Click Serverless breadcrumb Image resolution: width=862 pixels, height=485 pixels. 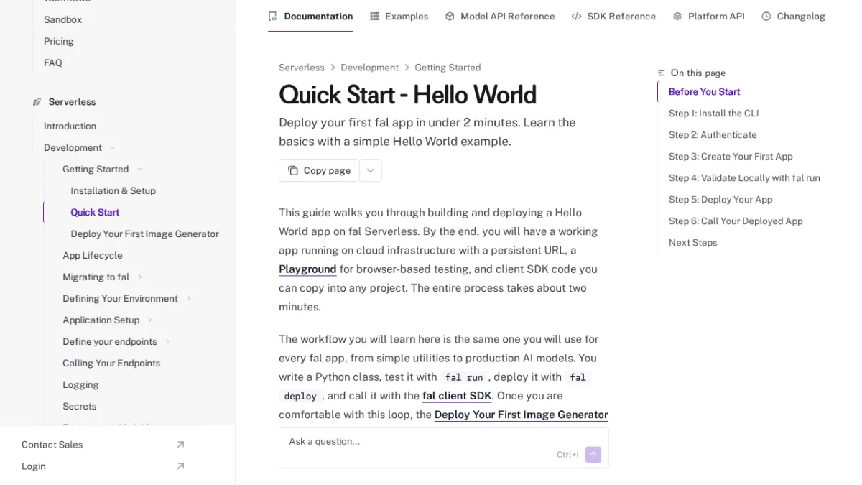[x=302, y=68]
